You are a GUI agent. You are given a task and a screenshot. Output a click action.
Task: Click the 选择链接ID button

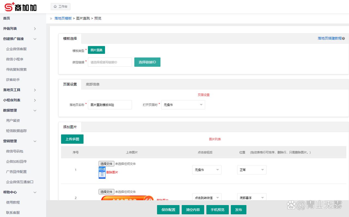click(x=147, y=62)
